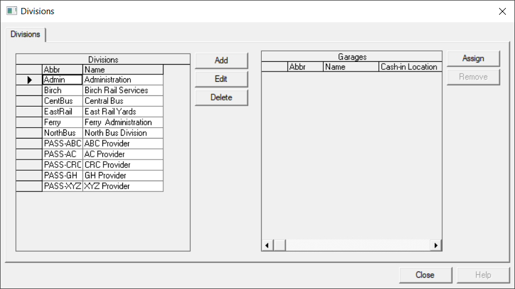Click the Cash-in Location column header
The image size is (515, 289).
point(410,67)
